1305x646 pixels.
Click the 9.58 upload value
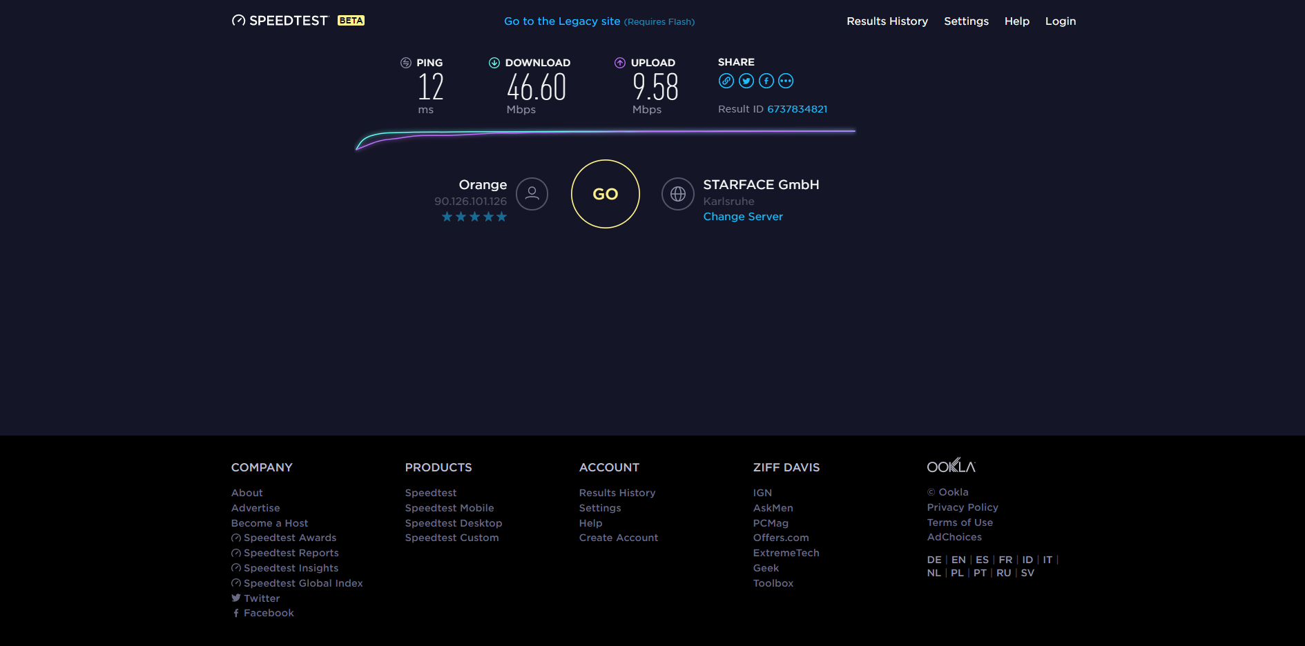656,88
